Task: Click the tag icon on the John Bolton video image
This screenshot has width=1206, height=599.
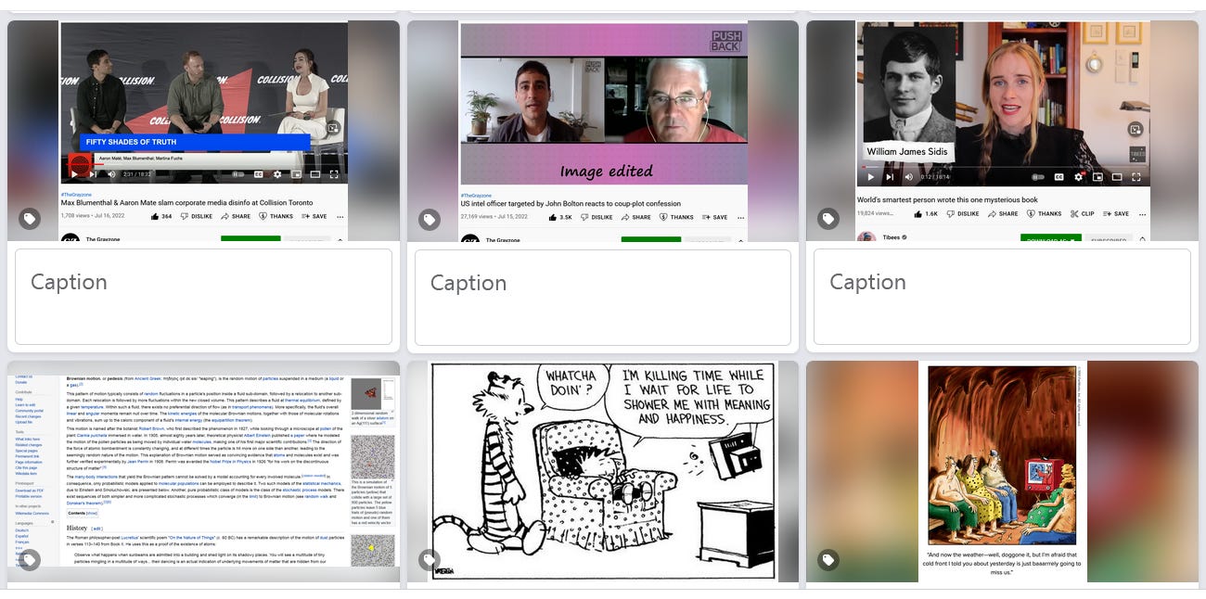Action: pos(429,219)
